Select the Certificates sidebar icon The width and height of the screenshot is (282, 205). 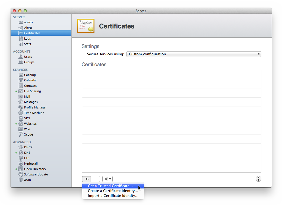tap(21, 33)
